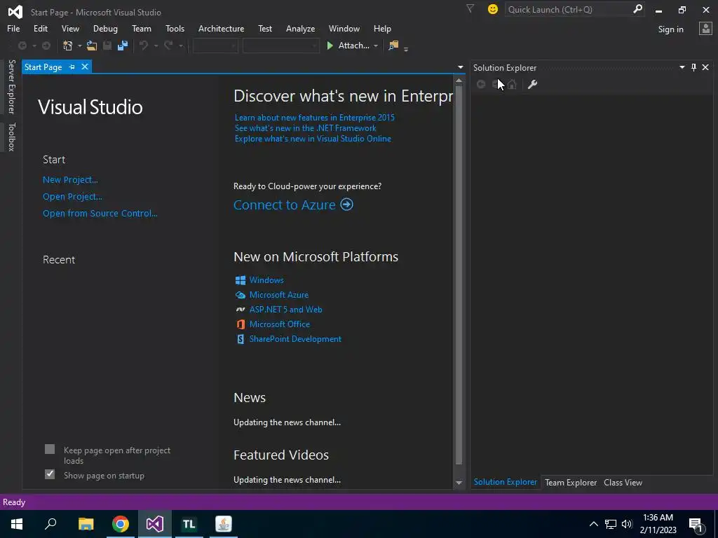
Task: Click Solution Explorer Home icon
Action: pyautogui.click(x=512, y=84)
